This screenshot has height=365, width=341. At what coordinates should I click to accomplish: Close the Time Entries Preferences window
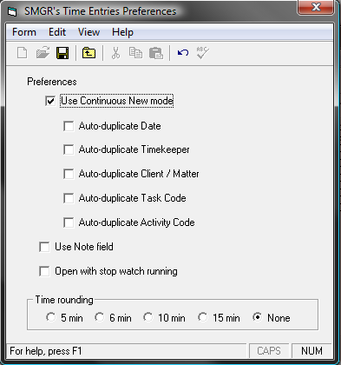pos(316,7)
